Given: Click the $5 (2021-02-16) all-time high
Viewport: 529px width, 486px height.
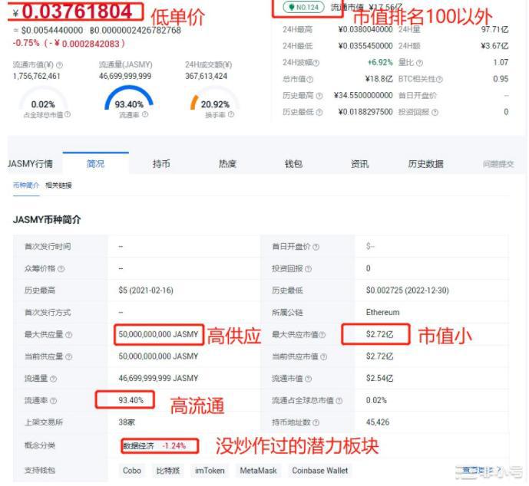Looking at the screenshot, I should (146, 291).
